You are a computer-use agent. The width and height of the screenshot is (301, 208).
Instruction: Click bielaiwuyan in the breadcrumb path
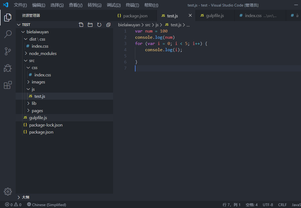tap(129, 25)
